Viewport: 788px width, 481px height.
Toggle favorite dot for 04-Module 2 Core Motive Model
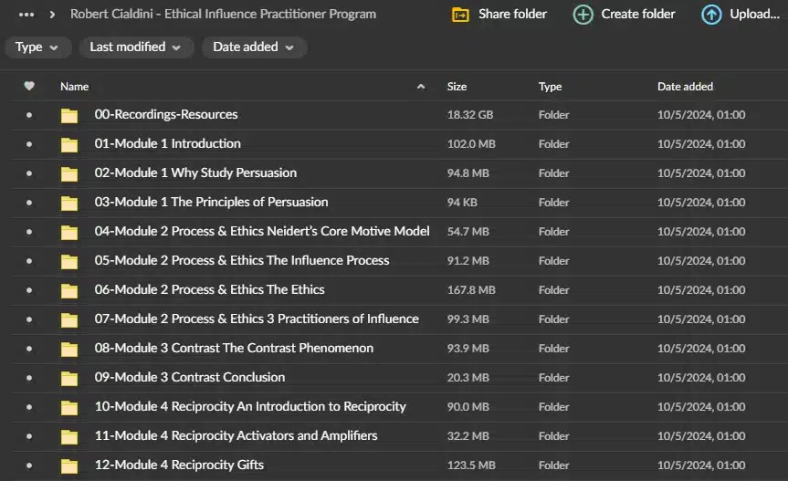(x=29, y=232)
